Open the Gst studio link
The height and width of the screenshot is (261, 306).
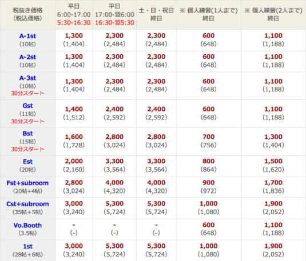(x=27, y=106)
